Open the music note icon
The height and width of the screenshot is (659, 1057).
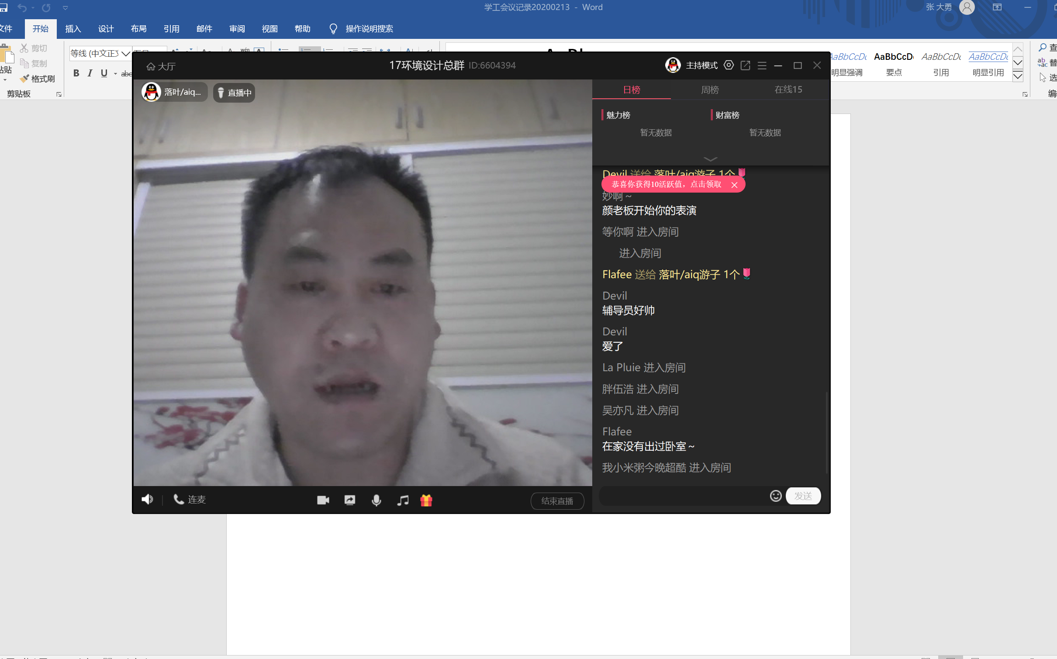point(403,500)
